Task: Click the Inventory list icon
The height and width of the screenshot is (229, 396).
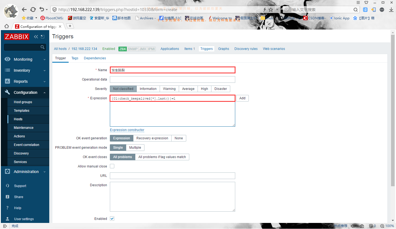Action: click(7, 70)
